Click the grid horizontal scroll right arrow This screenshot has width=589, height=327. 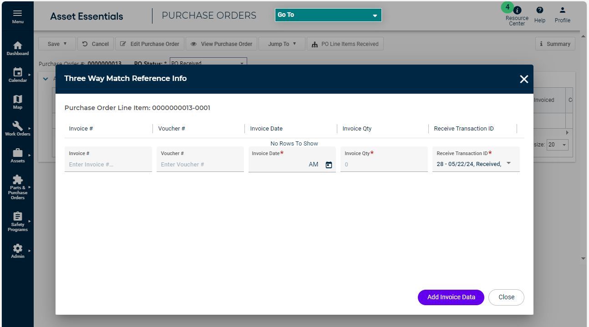[567, 132]
